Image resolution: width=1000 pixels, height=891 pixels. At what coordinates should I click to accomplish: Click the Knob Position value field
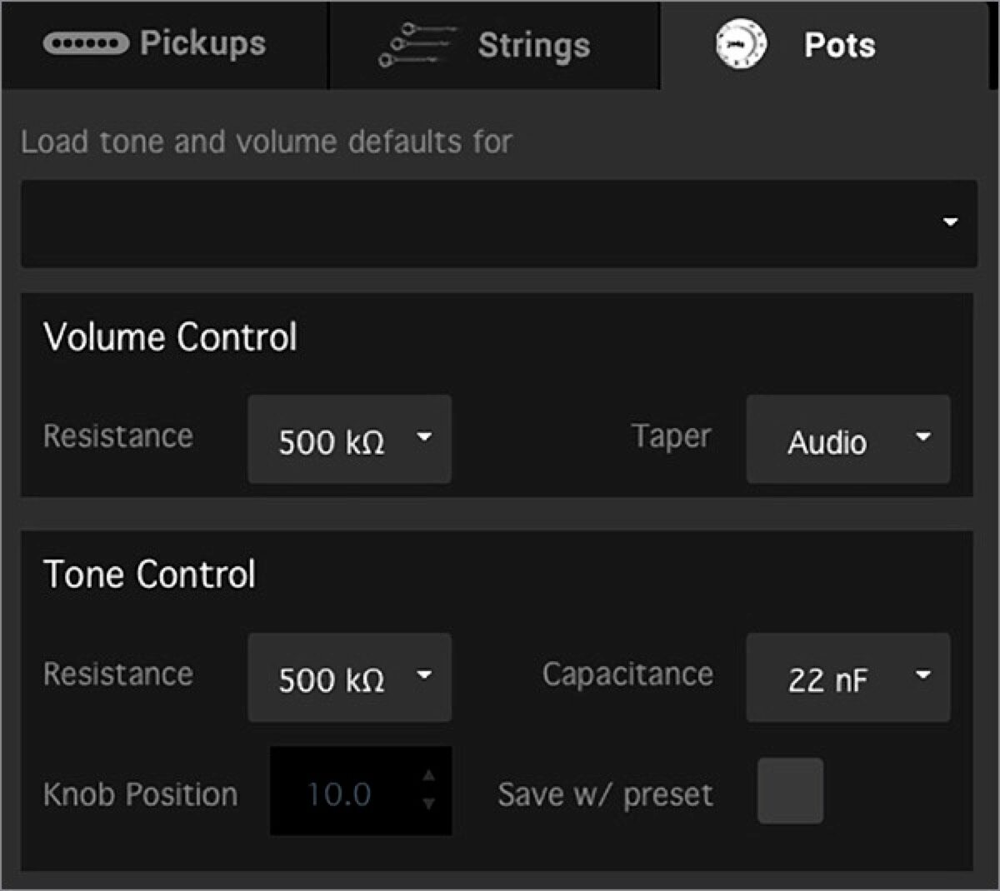coord(361,791)
